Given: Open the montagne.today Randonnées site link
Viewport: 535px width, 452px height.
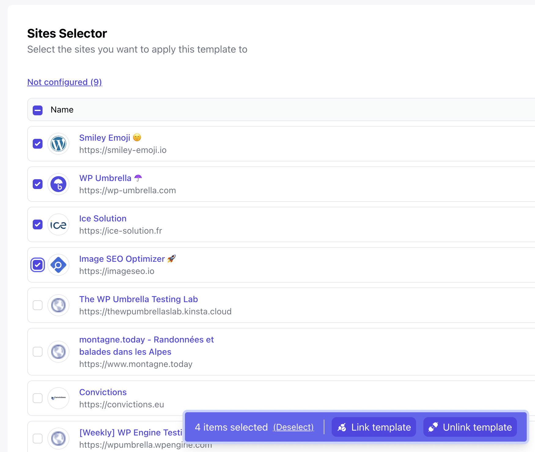Looking at the screenshot, I should click(146, 346).
